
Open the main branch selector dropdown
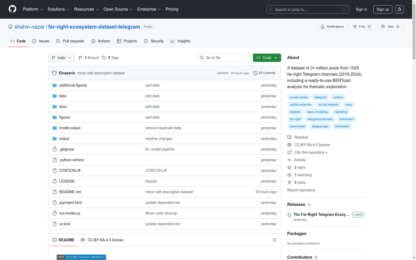pos(62,58)
